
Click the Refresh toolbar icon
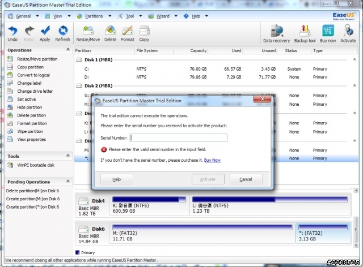(62, 34)
